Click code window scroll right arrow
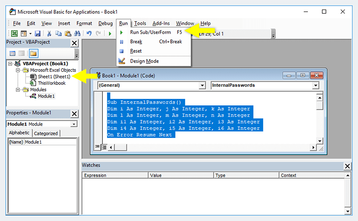 313,147
